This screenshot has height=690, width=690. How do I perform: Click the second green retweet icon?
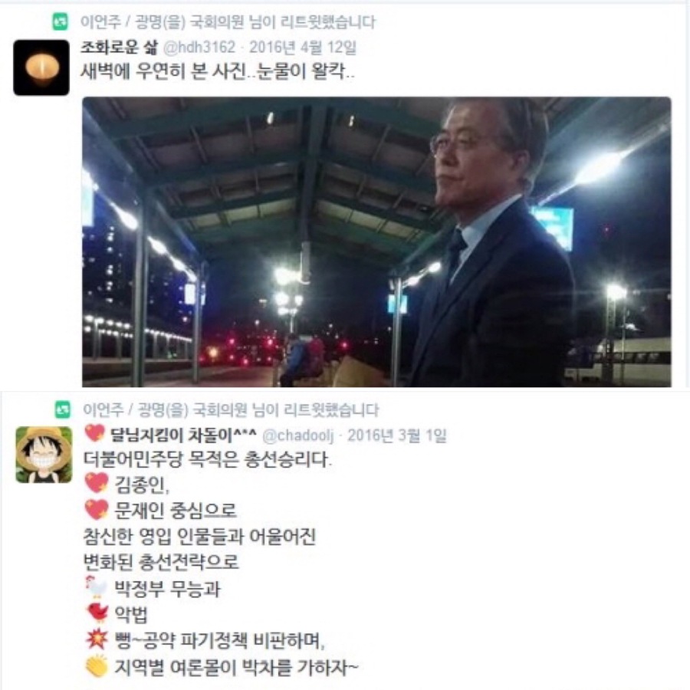coord(63,409)
